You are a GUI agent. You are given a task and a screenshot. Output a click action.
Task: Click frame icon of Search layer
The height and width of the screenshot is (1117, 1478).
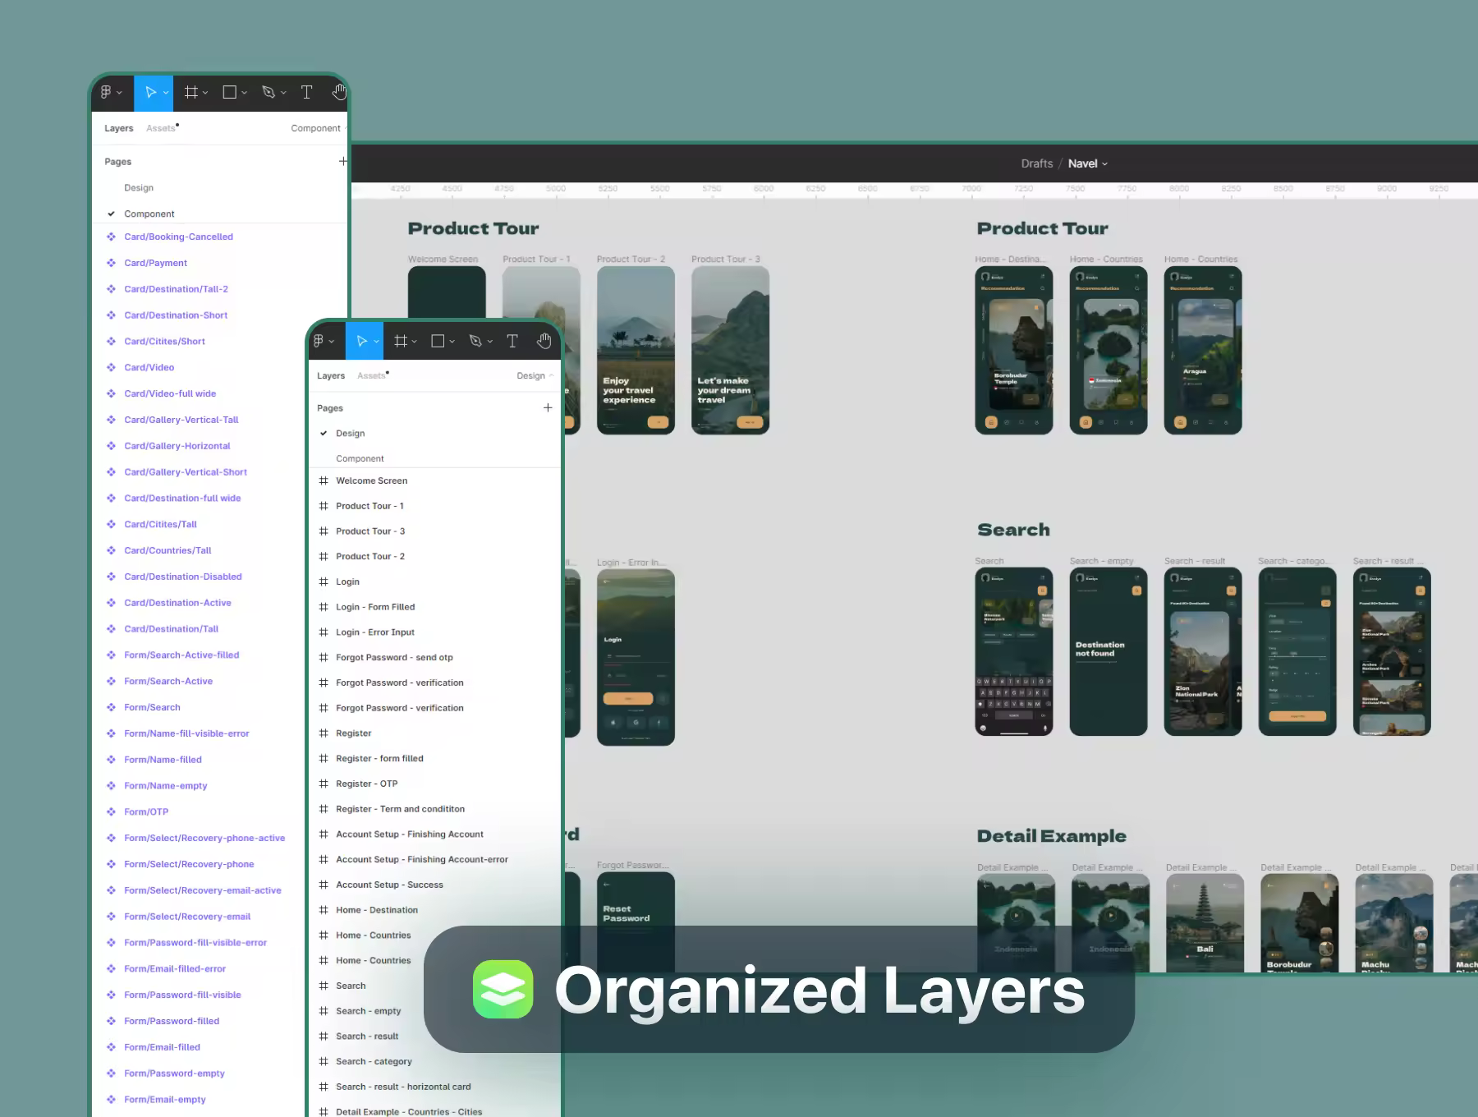[x=324, y=986]
